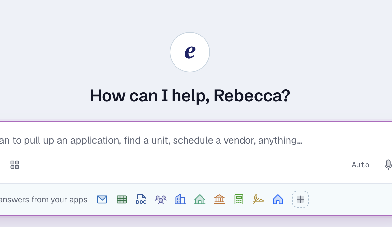Open the green calculator app icon

pos(239,199)
